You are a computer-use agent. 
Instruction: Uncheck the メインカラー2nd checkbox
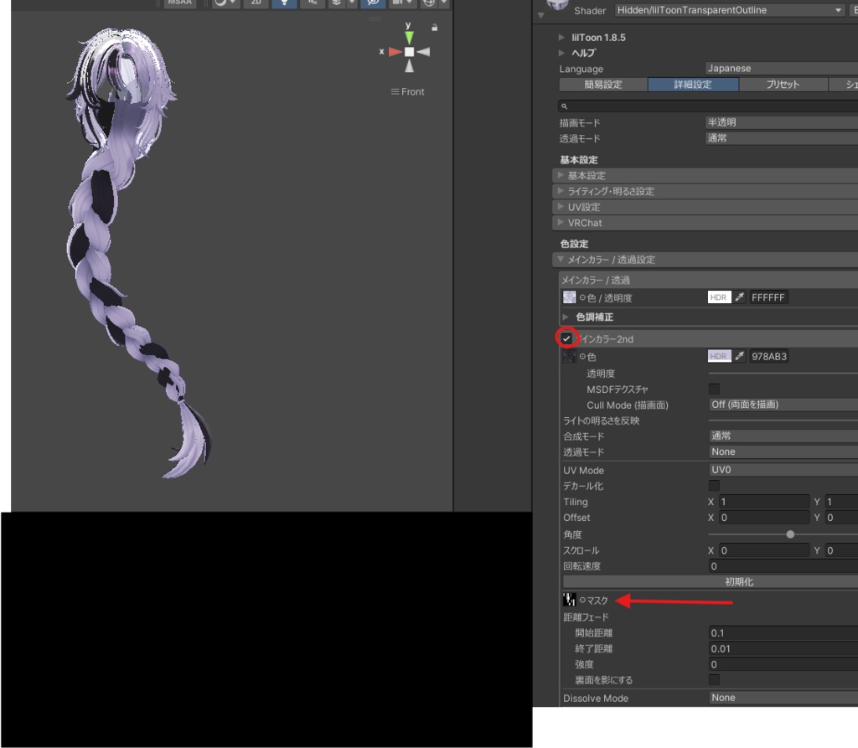pyautogui.click(x=566, y=338)
